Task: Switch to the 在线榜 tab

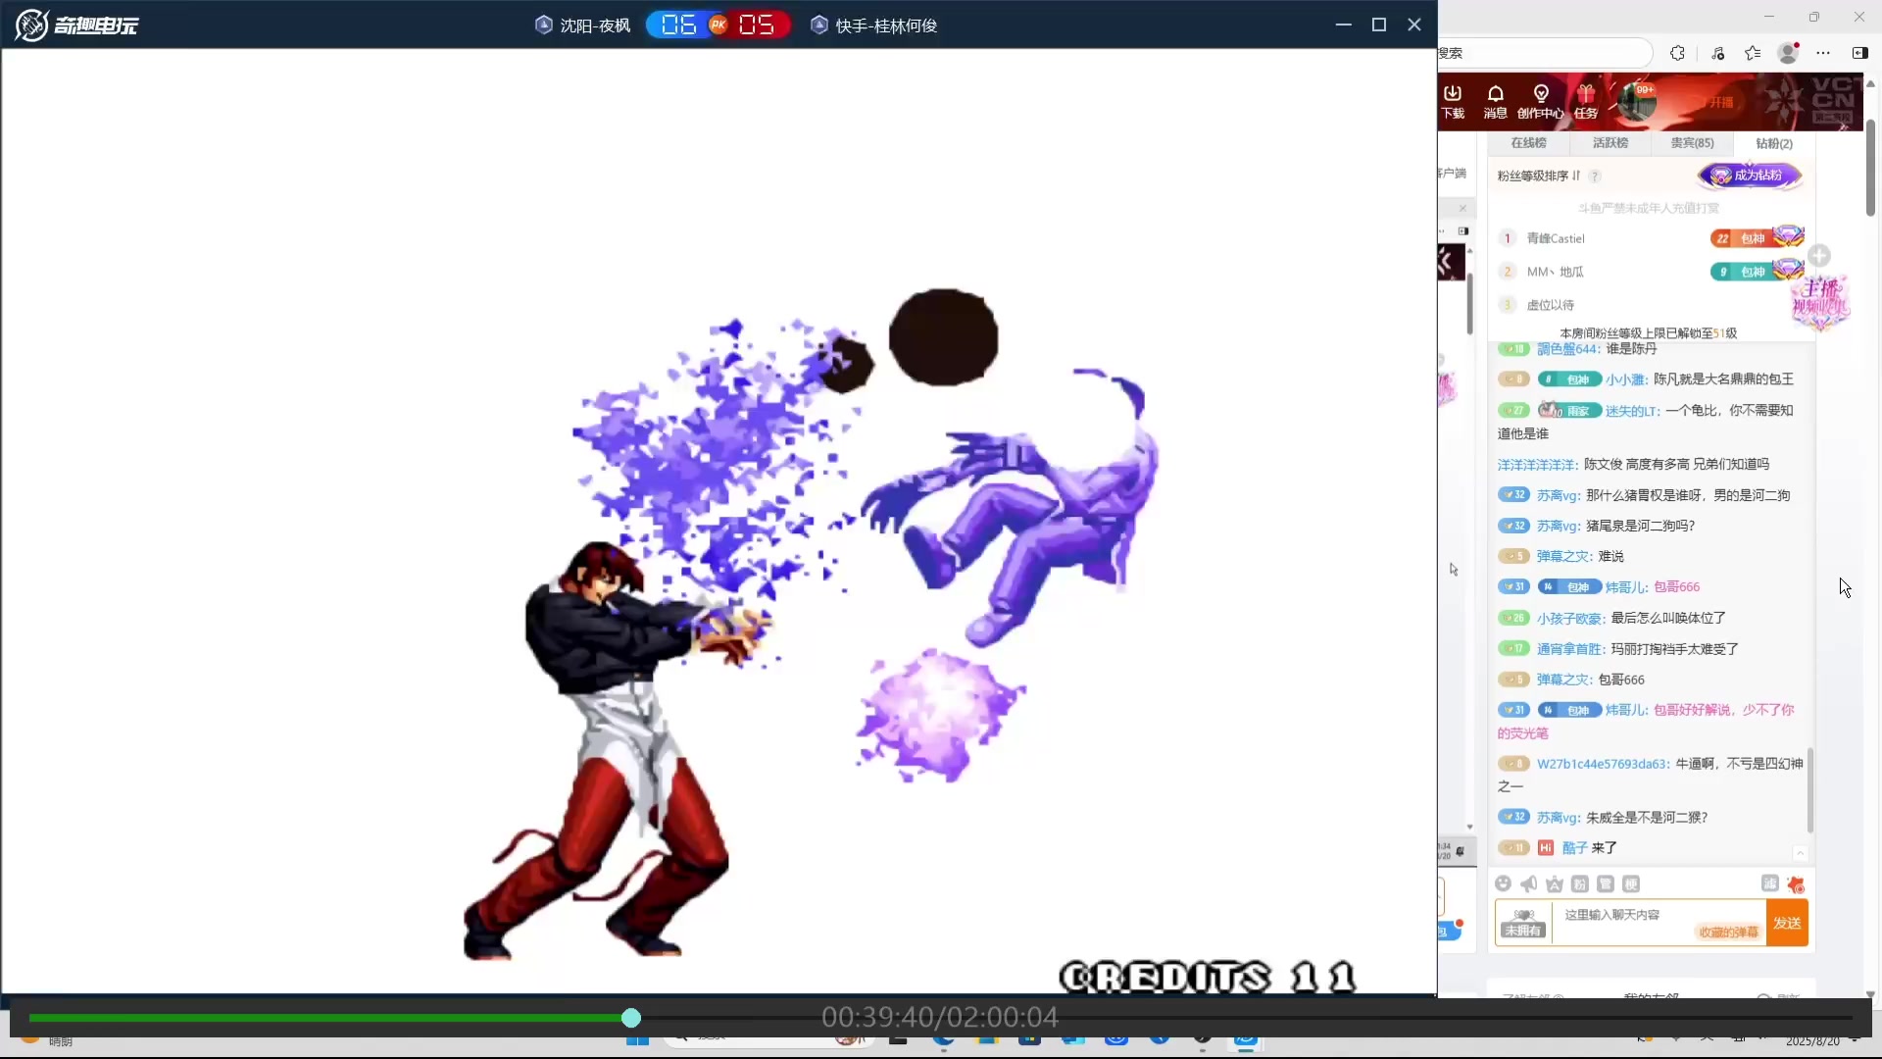Action: (1528, 143)
